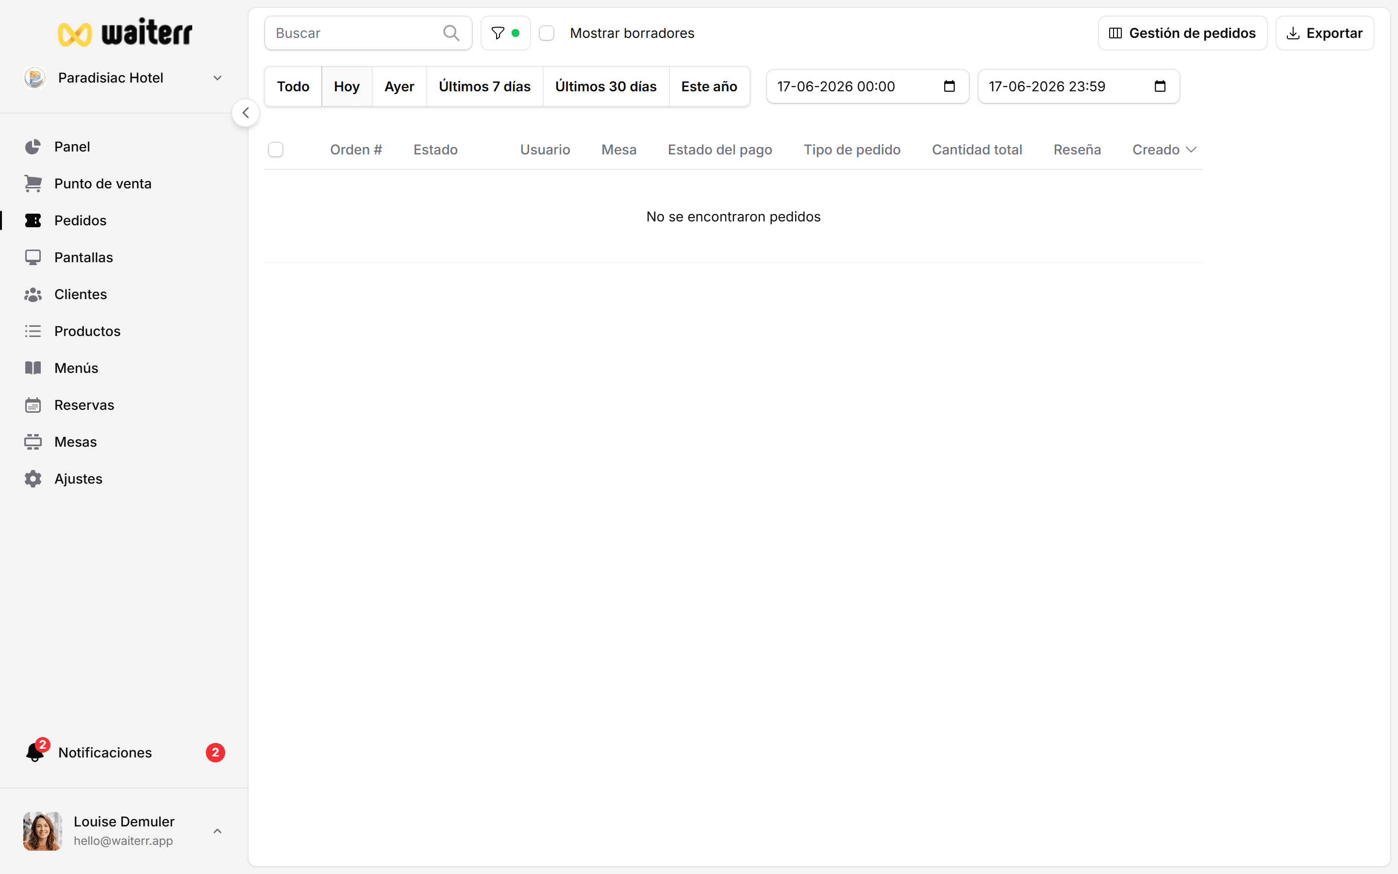Click the Cantidad total header
Viewport: 1398px width, 874px height.
[977, 150]
